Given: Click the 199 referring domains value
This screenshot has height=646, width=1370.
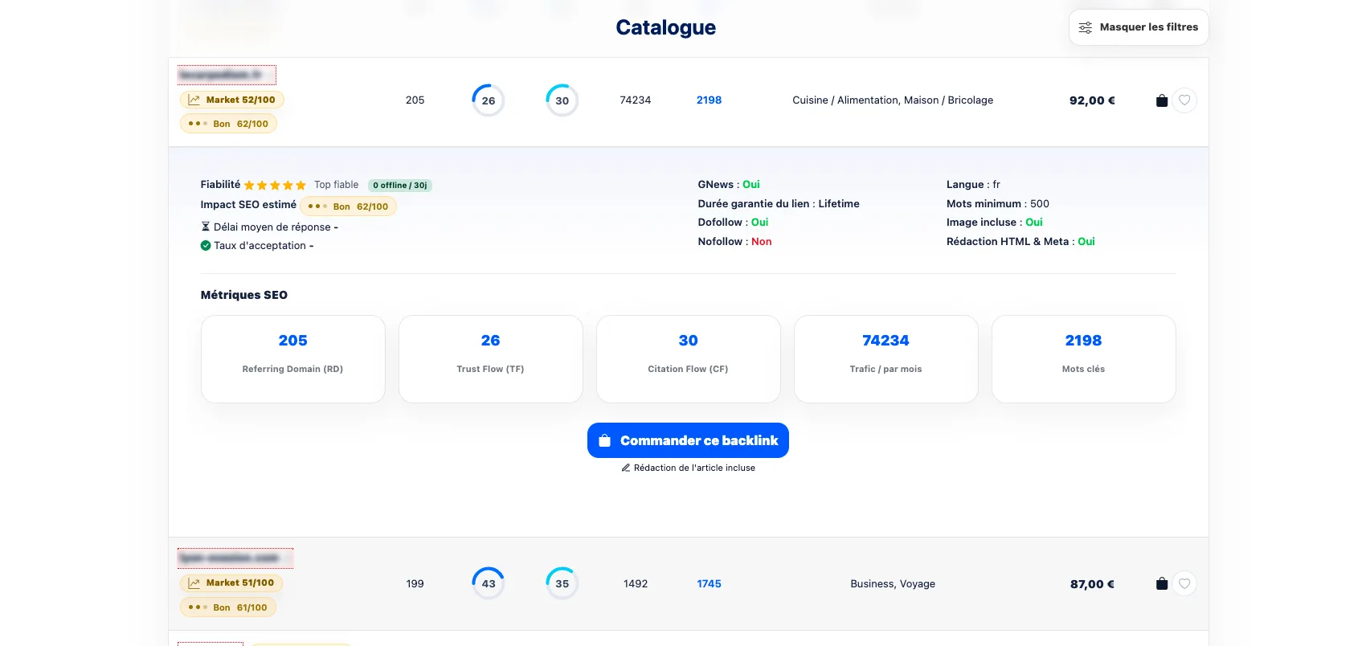Looking at the screenshot, I should 415,584.
